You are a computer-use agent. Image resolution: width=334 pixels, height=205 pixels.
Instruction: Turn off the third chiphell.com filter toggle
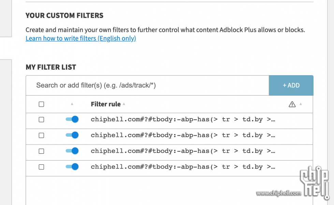tap(72, 151)
